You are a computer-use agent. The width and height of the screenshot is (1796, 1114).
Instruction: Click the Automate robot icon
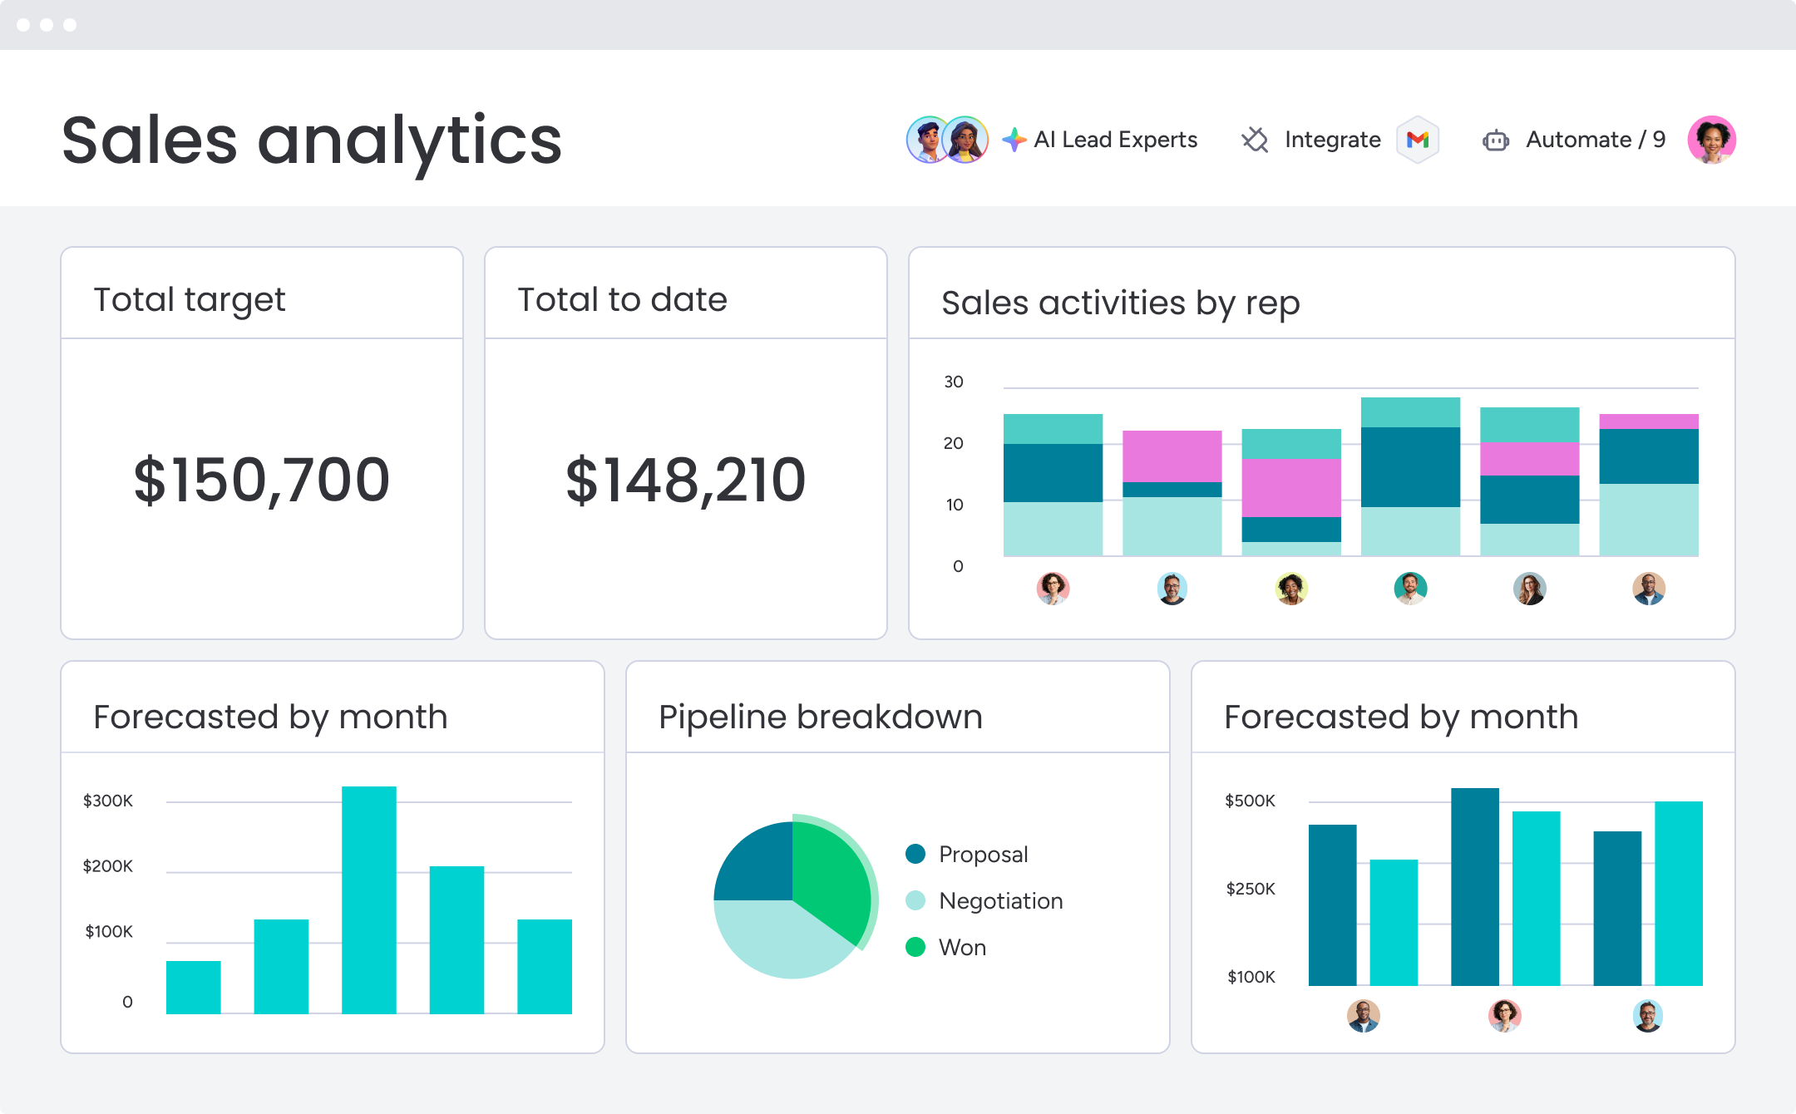1495,140
